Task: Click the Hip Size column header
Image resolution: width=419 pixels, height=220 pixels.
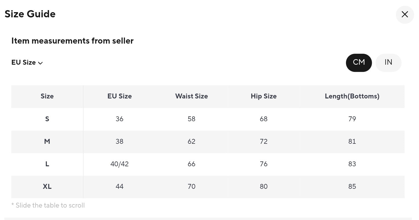Action: coord(263,96)
